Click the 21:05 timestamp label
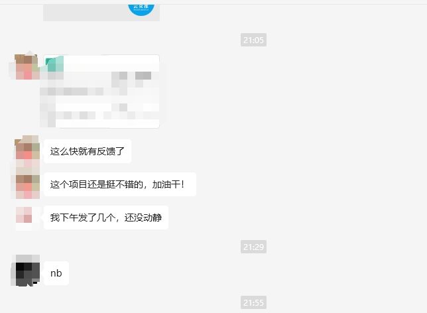427x313 pixels. tap(253, 40)
